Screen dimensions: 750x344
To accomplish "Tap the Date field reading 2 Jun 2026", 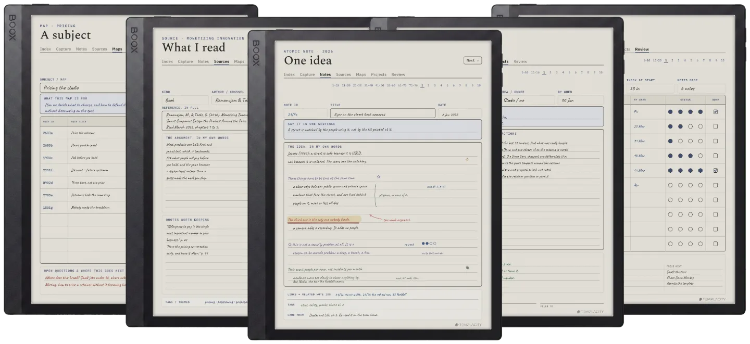I will tap(460, 113).
